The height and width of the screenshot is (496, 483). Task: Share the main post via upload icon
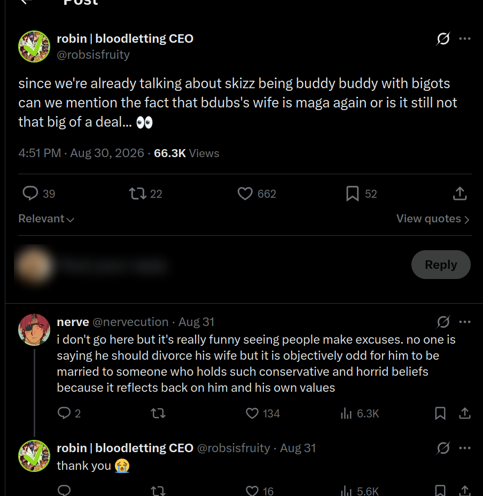coord(459,193)
